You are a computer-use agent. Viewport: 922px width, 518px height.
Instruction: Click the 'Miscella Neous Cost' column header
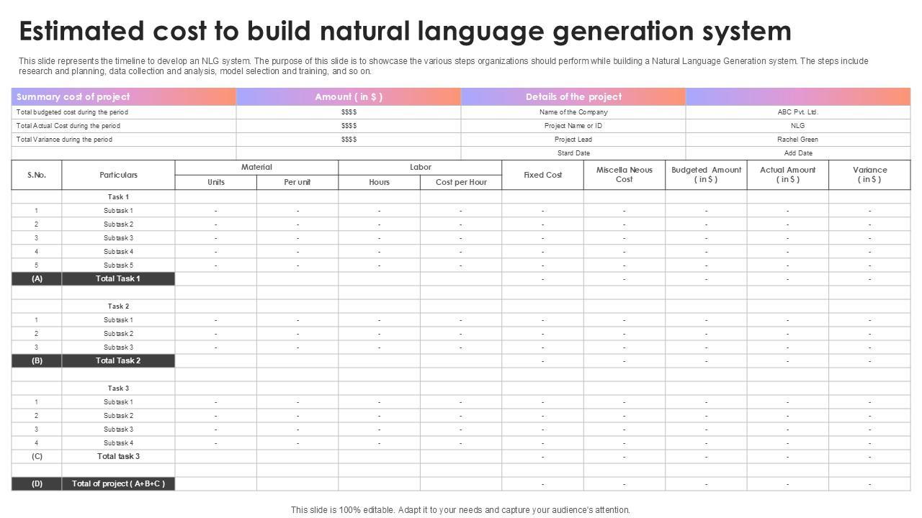pyautogui.click(x=624, y=175)
